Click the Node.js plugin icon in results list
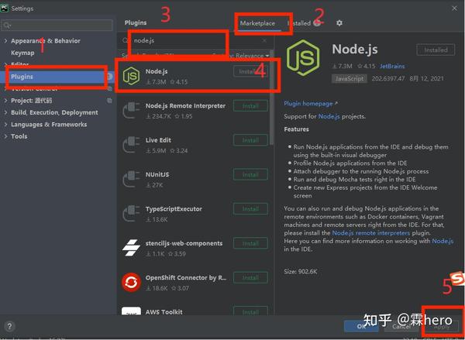Image resolution: width=465 pixels, height=340 pixels. pyautogui.click(x=131, y=76)
